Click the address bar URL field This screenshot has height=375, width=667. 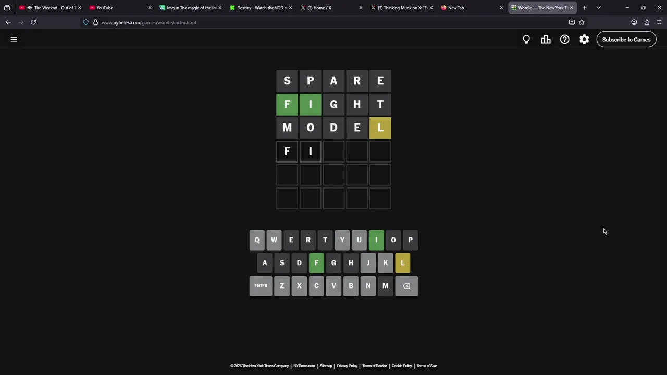coord(333,22)
